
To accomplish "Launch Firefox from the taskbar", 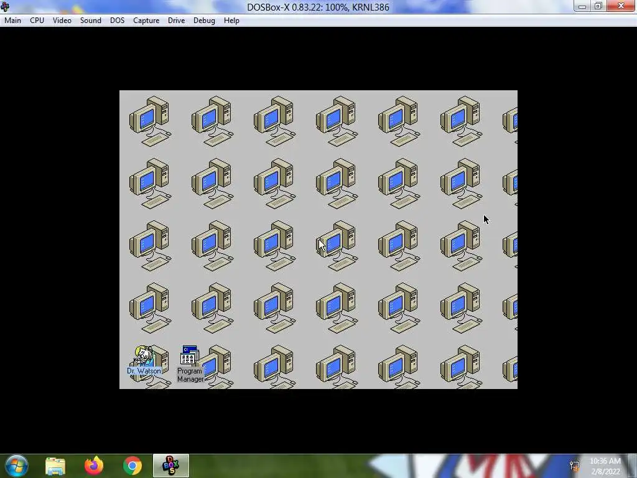I will click(94, 466).
